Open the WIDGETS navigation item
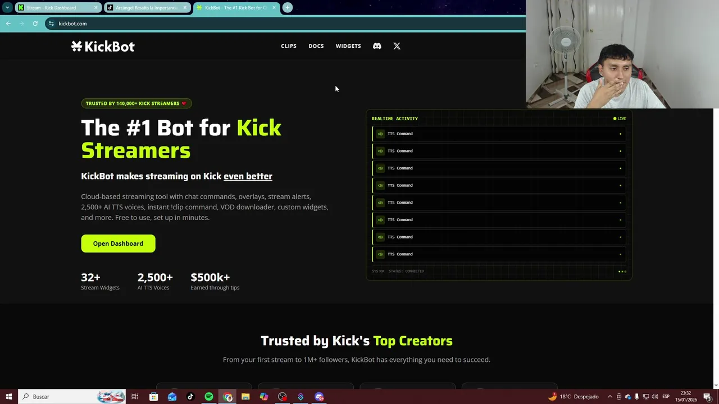 (348, 46)
